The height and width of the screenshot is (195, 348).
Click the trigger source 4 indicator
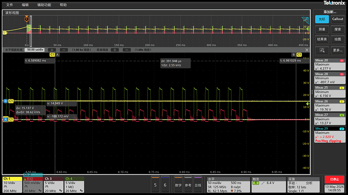click(x=256, y=183)
